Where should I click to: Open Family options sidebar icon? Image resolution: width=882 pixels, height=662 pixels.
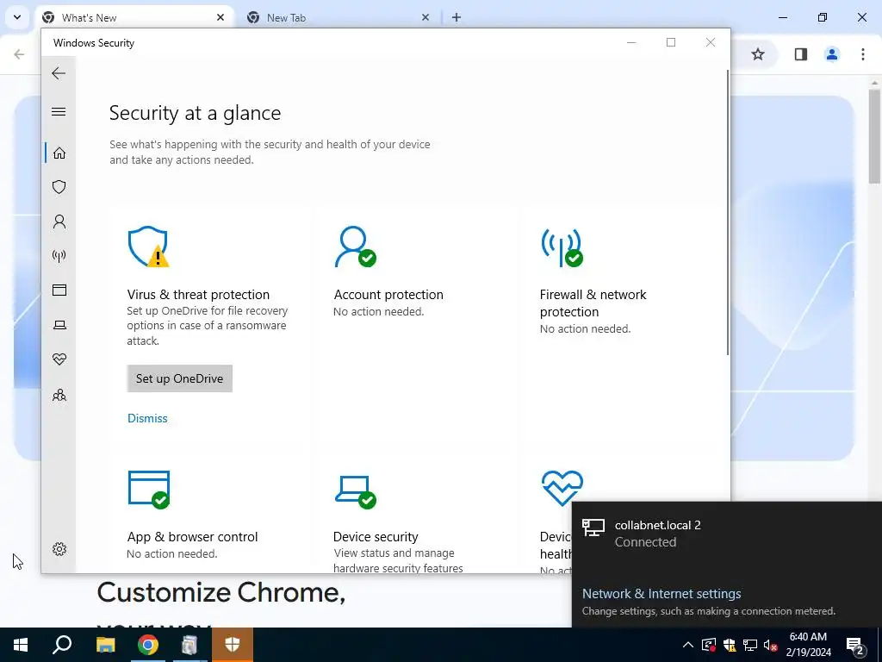[59, 395]
